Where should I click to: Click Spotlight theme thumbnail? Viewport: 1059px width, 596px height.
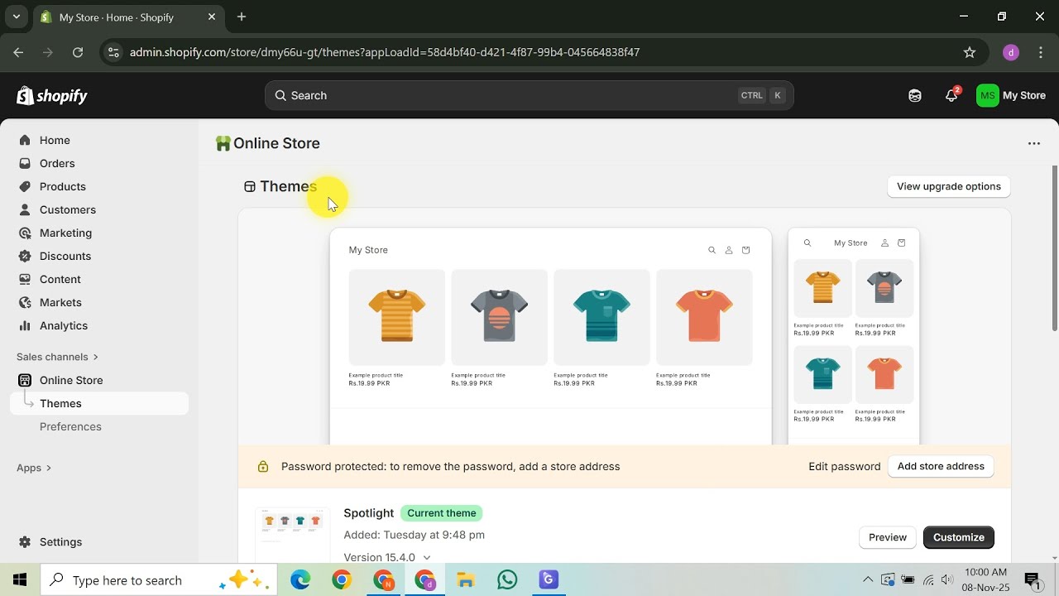pyautogui.click(x=292, y=535)
